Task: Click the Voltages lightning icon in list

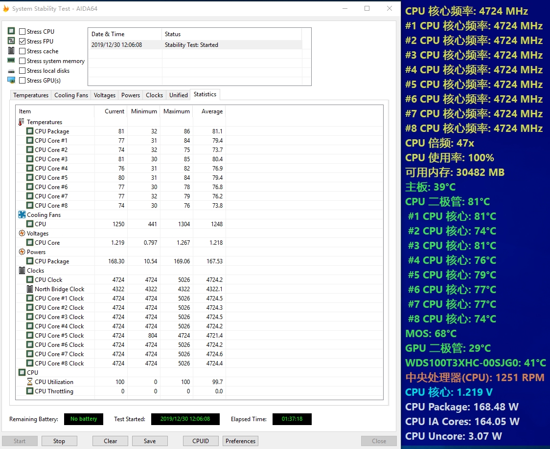Action: [x=22, y=234]
